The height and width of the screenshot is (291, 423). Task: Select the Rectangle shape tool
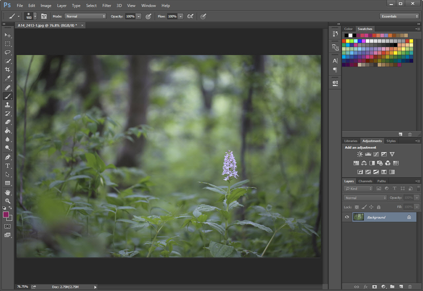click(8, 183)
